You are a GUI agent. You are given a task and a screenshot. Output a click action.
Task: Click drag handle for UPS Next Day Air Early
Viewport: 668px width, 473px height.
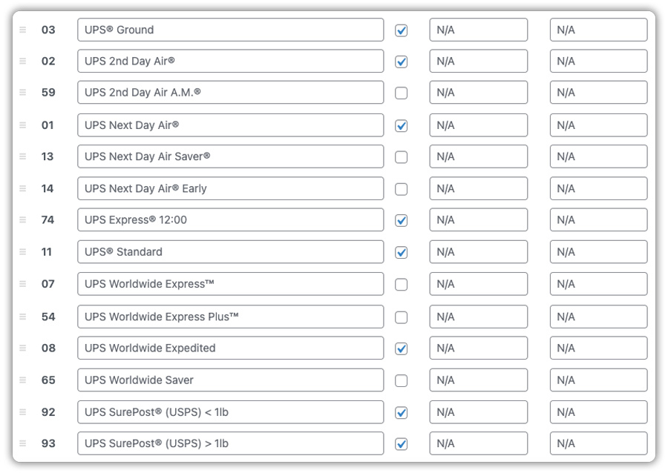click(23, 188)
